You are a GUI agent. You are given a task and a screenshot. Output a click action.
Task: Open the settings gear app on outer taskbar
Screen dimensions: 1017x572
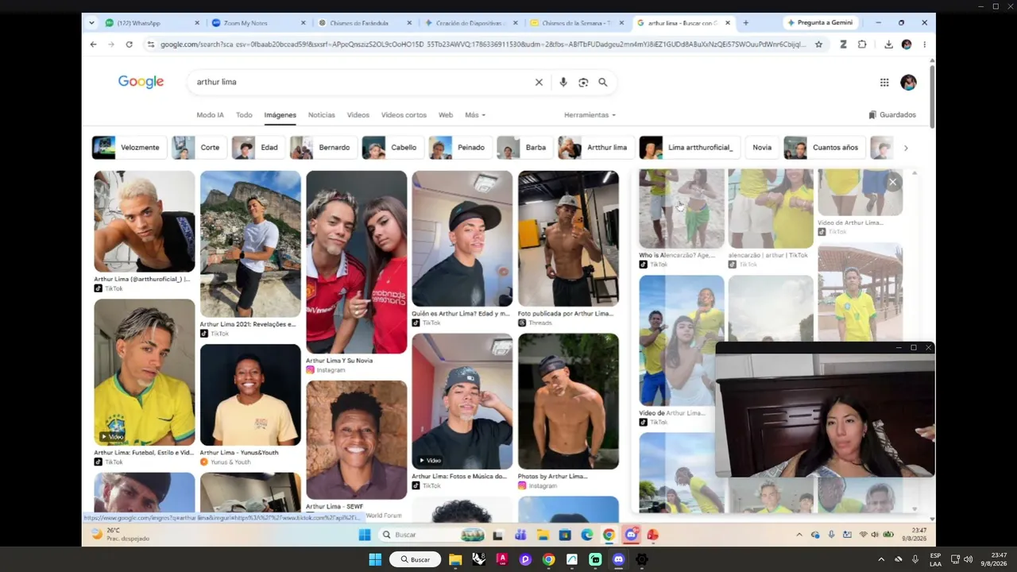642,559
